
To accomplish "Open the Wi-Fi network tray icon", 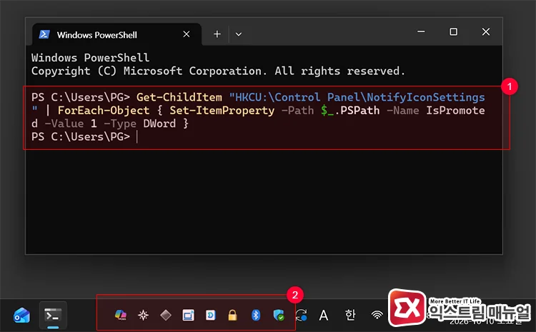I will point(377,315).
